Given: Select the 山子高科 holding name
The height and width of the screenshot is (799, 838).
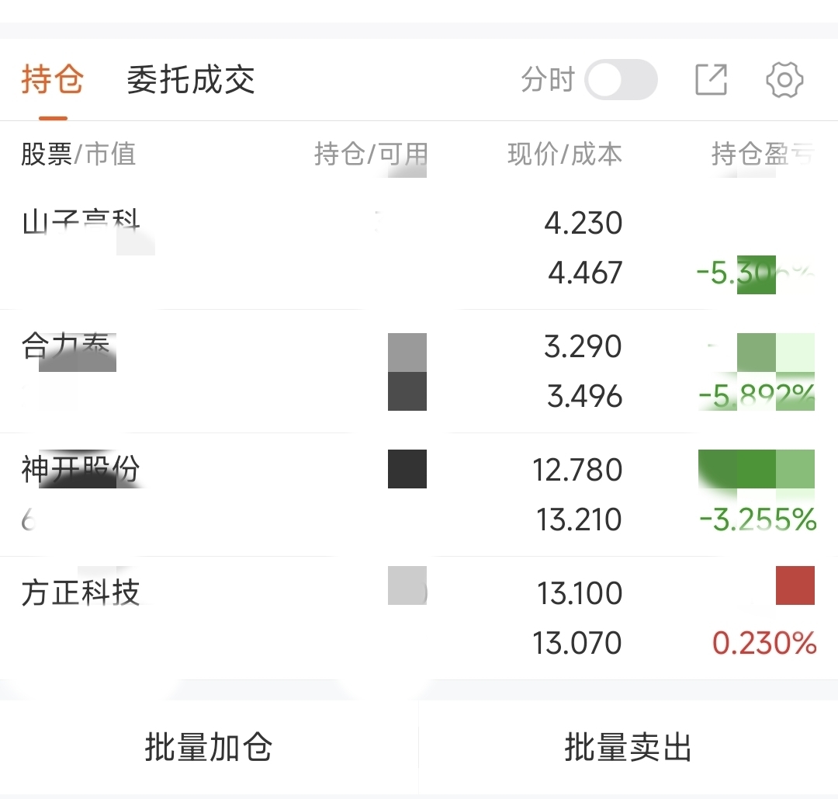Looking at the screenshot, I should tap(81, 224).
